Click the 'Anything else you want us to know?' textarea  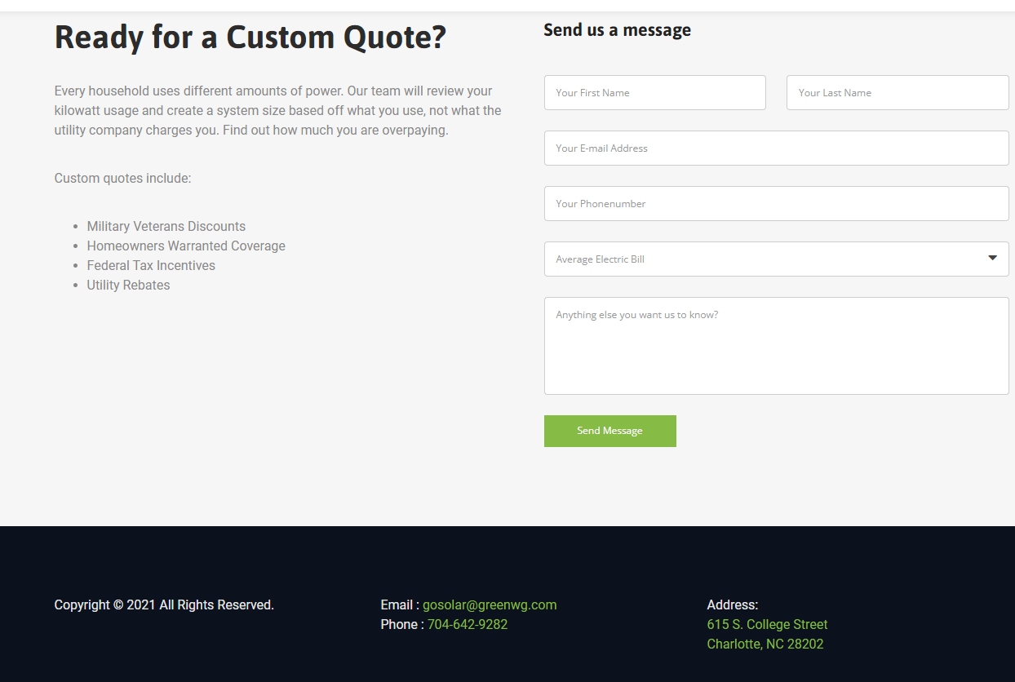pos(777,346)
